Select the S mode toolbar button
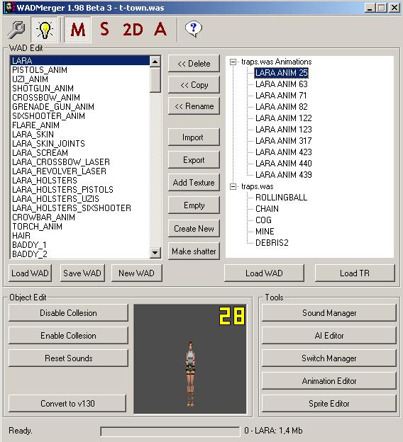 coord(104,29)
